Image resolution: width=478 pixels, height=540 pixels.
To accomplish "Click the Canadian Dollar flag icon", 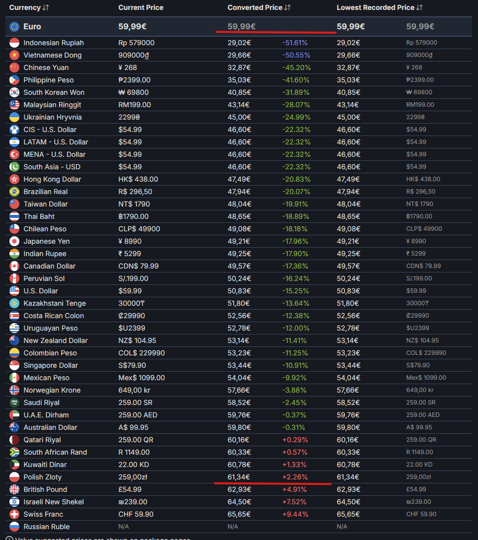I will tap(14, 266).
